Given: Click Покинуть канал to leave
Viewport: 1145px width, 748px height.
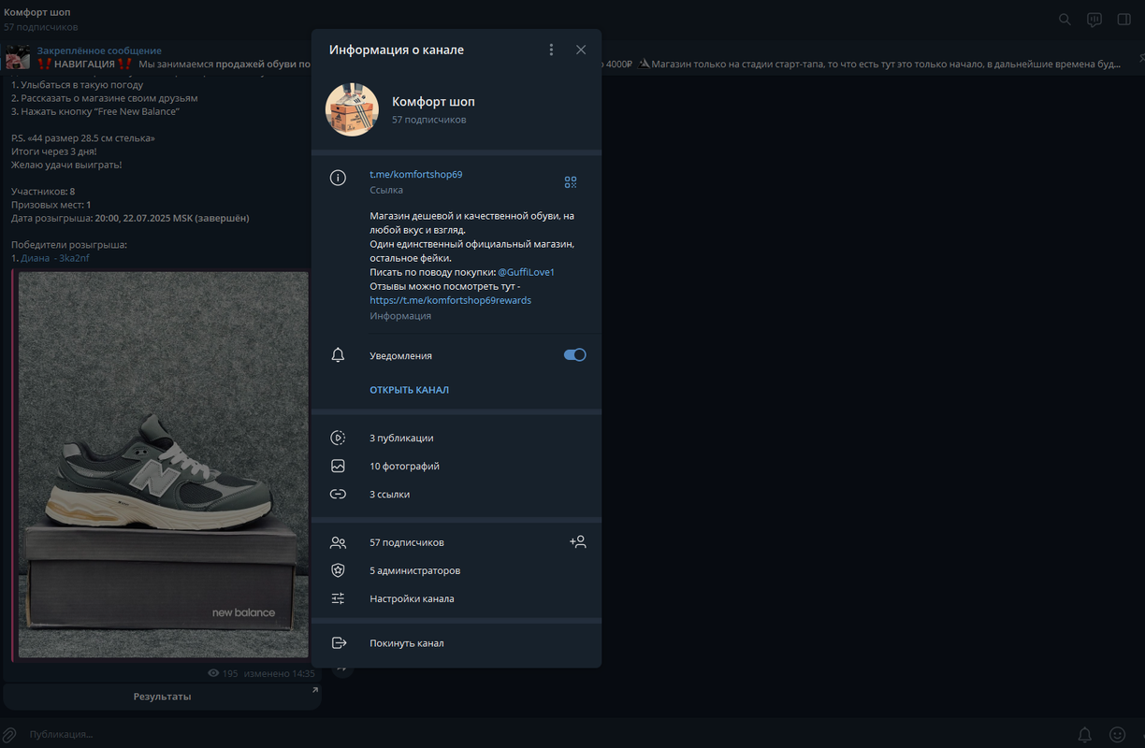Looking at the screenshot, I should (457, 643).
